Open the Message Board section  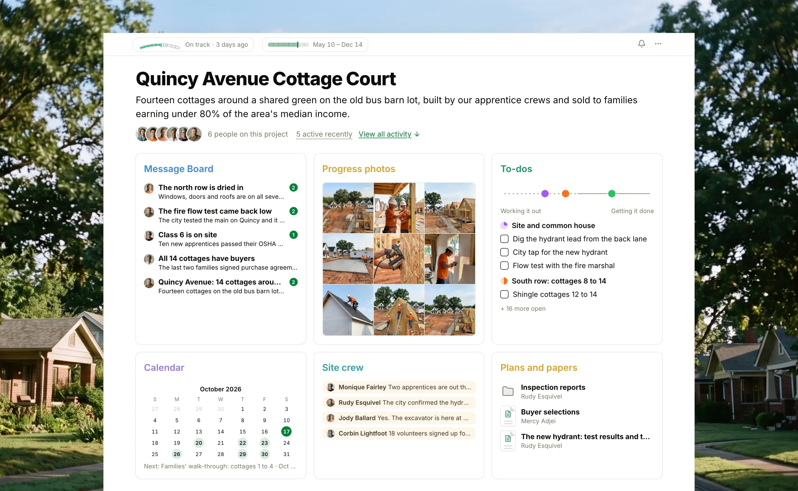(178, 169)
